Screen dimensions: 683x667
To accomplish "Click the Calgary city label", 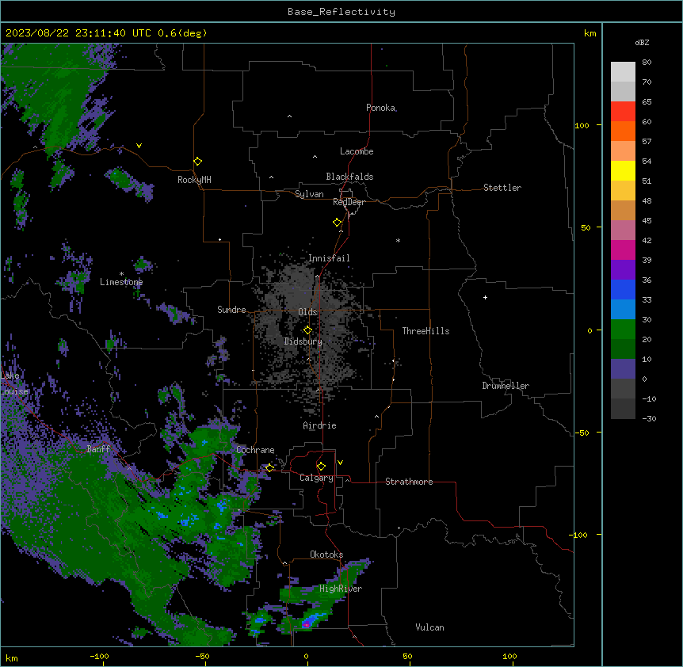I will (x=316, y=478).
